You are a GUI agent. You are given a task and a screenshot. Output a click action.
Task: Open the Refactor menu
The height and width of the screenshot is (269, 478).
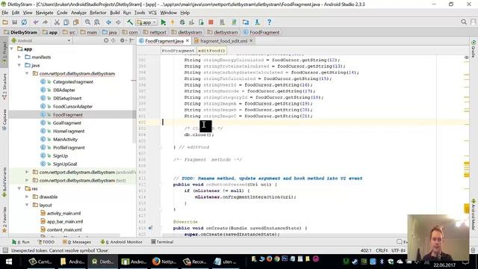point(98,13)
